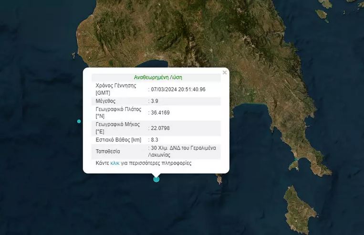
Task: Click the 'Τοποθεσία' row label
Action: pos(108,151)
